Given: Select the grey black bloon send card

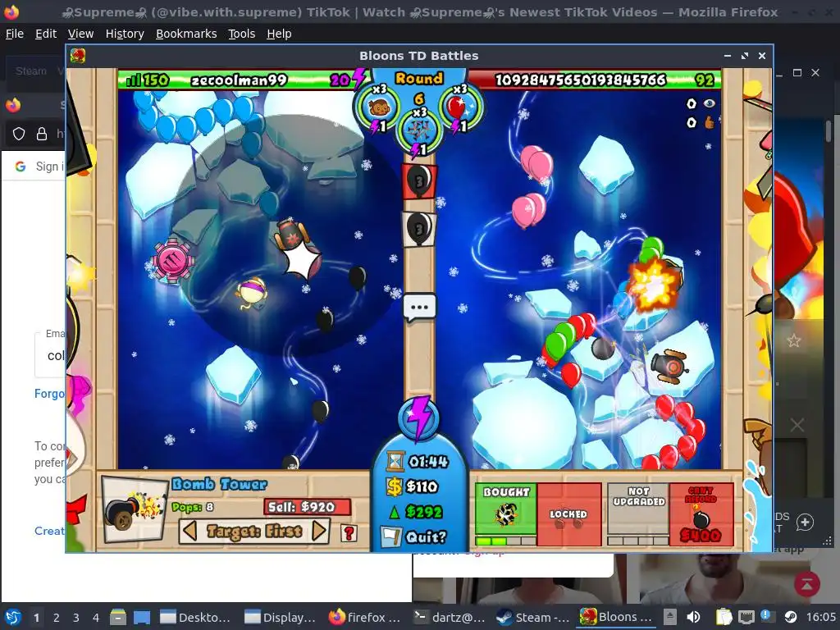Looking at the screenshot, I should point(419,230).
